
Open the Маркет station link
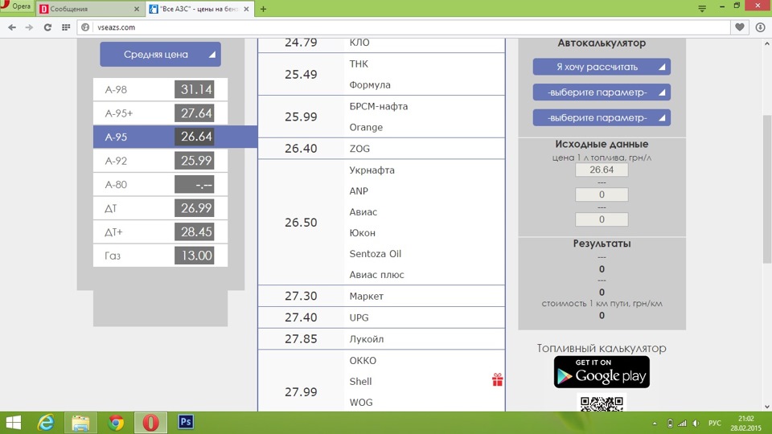[367, 297]
